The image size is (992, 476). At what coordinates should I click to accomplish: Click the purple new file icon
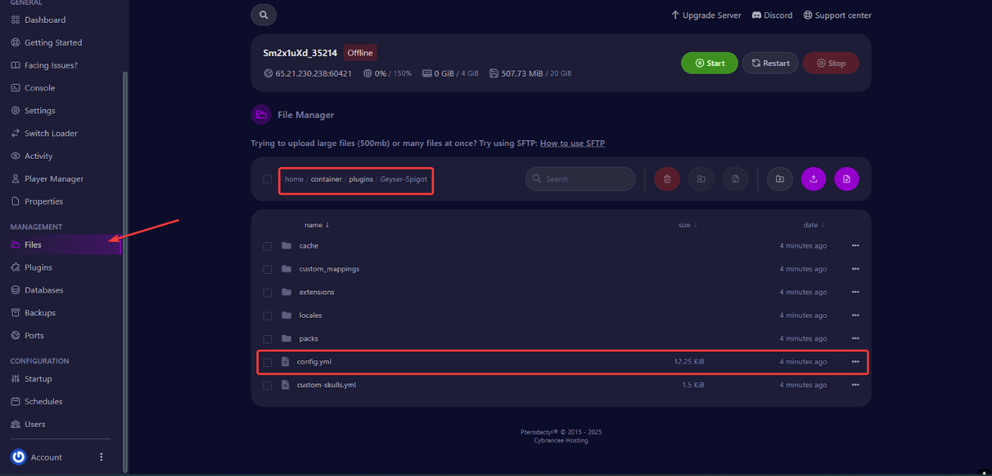coord(846,179)
